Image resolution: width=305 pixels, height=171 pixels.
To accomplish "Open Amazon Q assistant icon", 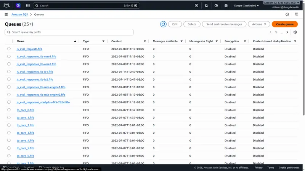I will pos(18,6).
